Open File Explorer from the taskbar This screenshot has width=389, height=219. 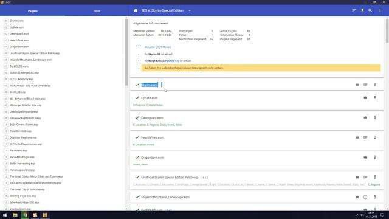[15, 215]
